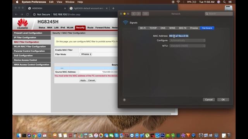
Task: Close the HG8245H browser tab
Action: [x=65, y=8]
